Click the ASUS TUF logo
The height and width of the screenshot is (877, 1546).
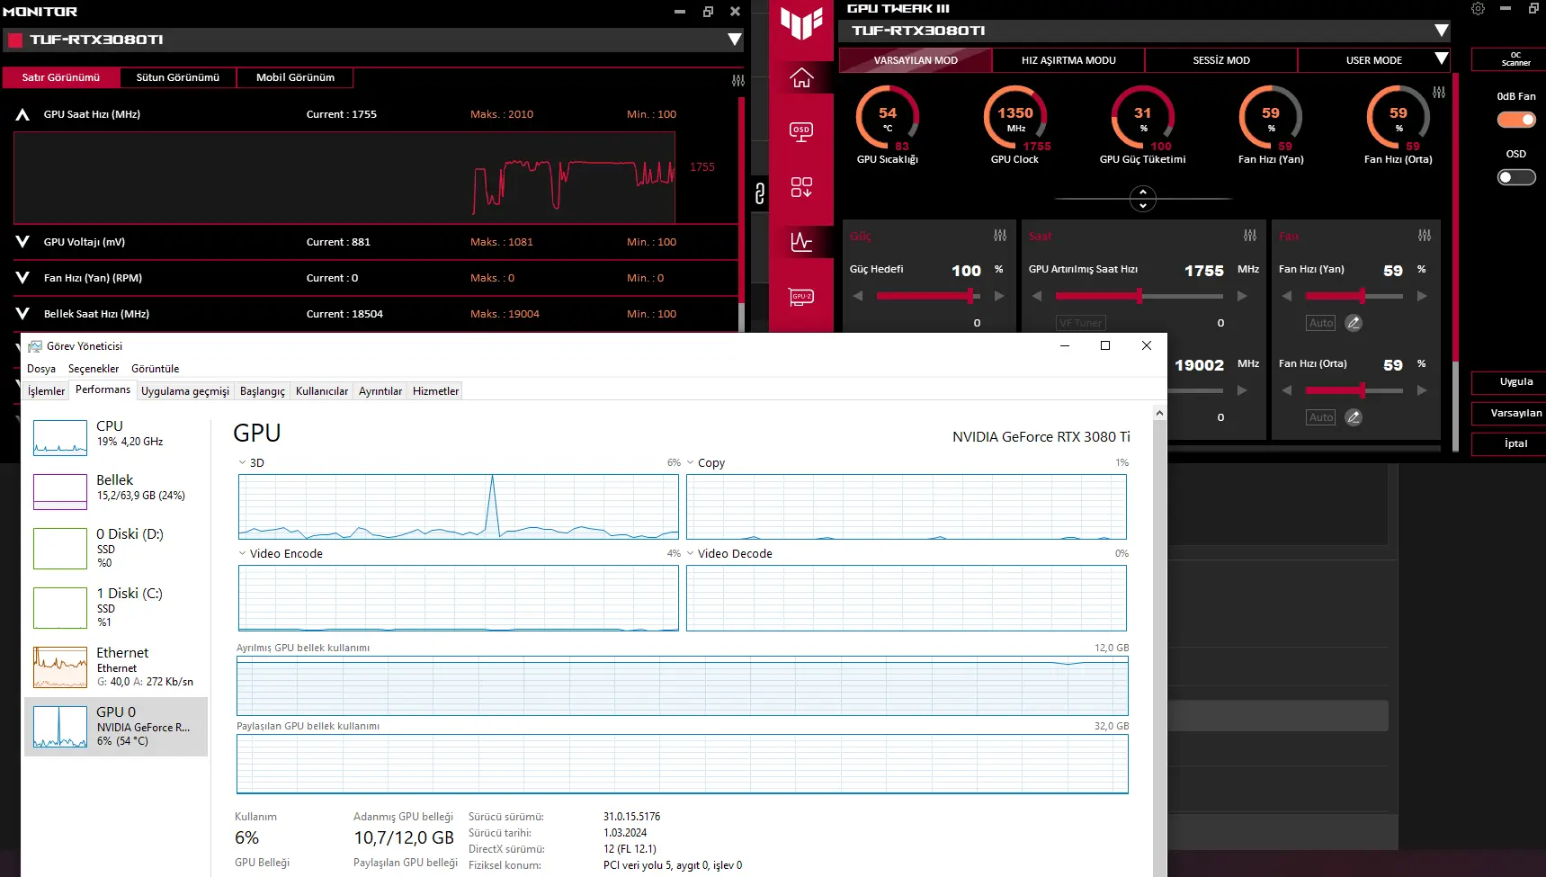tap(801, 23)
